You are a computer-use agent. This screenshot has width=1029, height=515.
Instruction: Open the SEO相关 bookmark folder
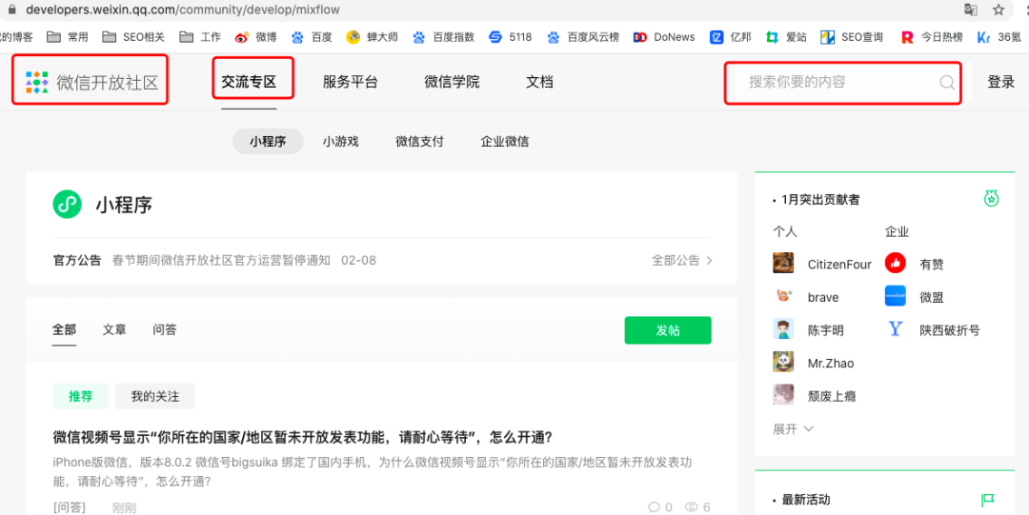(x=135, y=37)
